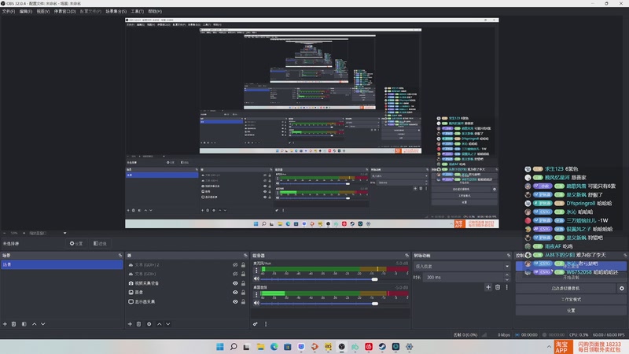
Task: Open the 文件(F) menu
Action: [9, 11]
